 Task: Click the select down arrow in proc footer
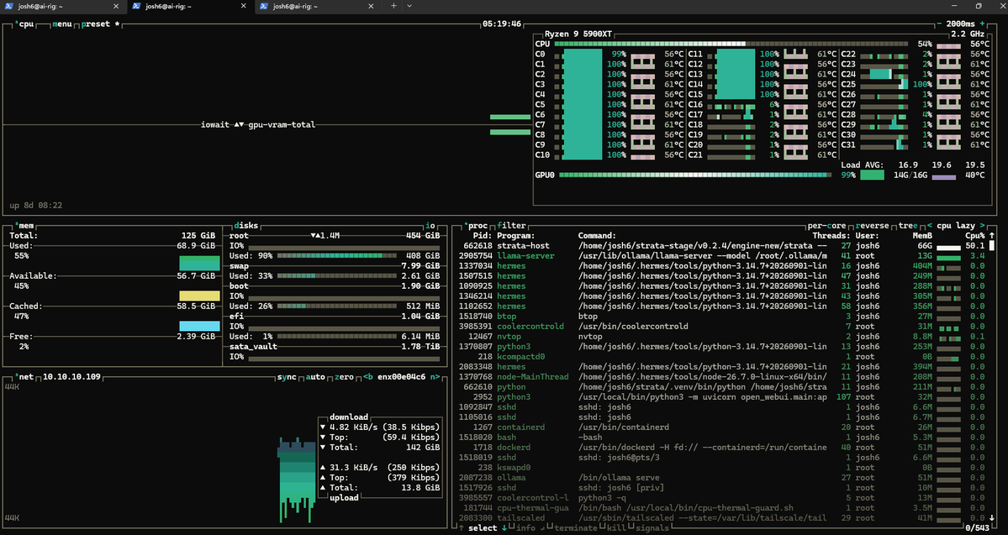504,528
